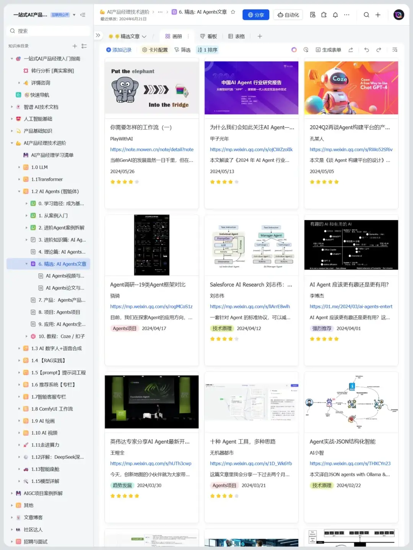Click the notification bell icon

click(335, 15)
